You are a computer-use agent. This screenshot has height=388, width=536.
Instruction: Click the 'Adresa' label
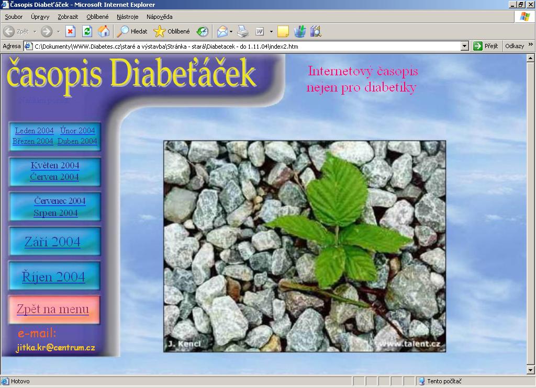point(12,46)
